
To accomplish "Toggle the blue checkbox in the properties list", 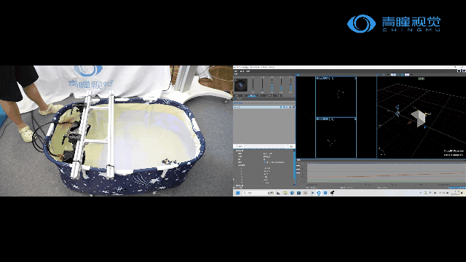I will (264, 162).
